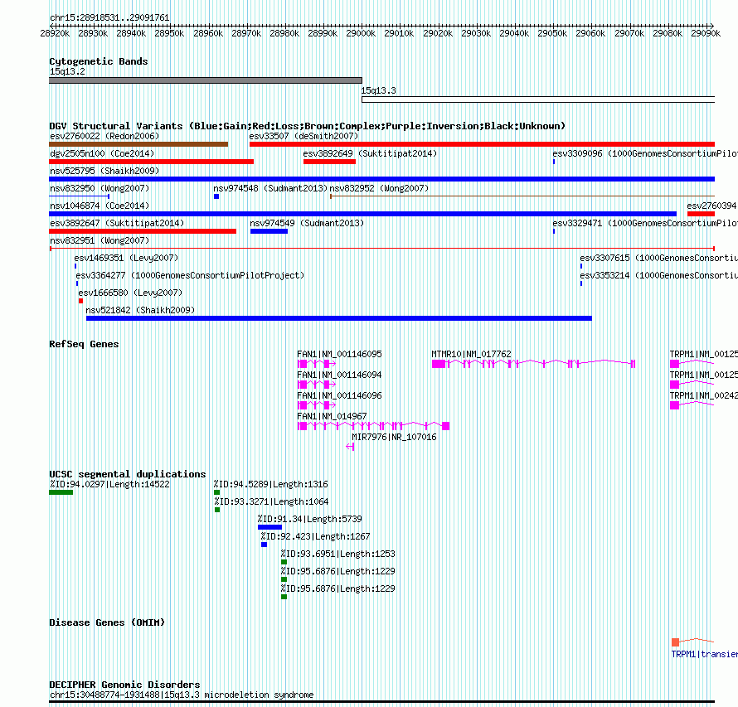Image resolution: width=738 pixels, height=707 pixels.
Task: Click the nsv974548 (Sudmant2013) small blue marker
Action: (x=216, y=196)
